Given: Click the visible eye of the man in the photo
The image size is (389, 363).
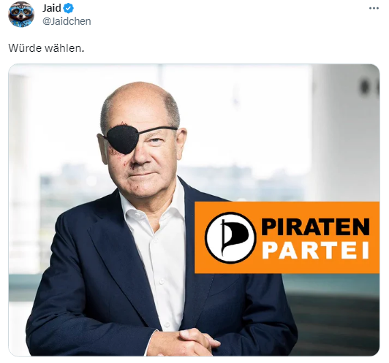Looking at the screenshot, I should point(155,140).
